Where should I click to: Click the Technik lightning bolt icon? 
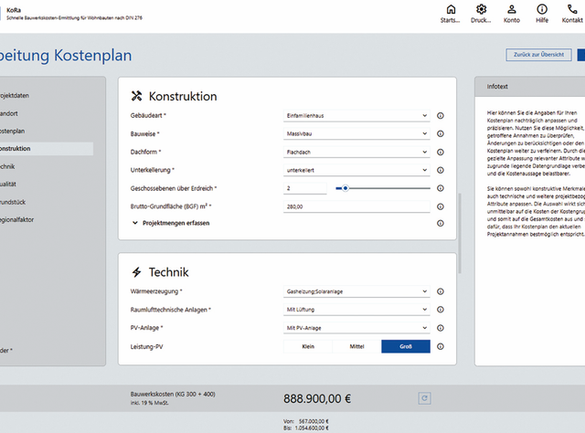click(x=136, y=272)
